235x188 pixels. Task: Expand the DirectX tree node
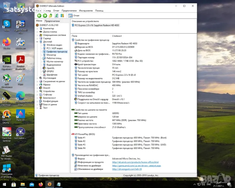(37, 88)
